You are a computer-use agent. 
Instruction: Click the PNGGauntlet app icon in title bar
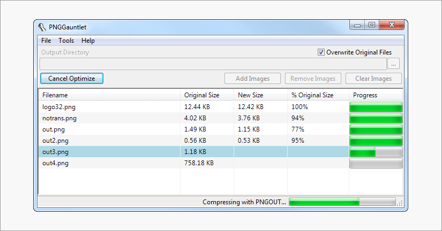(42, 28)
